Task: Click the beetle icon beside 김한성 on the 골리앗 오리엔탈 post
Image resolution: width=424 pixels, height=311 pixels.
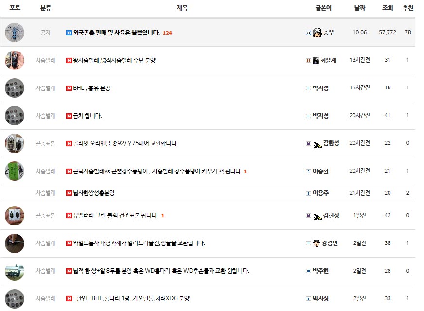Action: (x=317, y=144)
